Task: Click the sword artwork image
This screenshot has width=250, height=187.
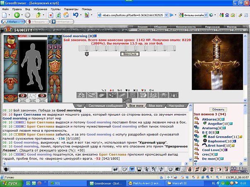Action: tap(217, 62)
